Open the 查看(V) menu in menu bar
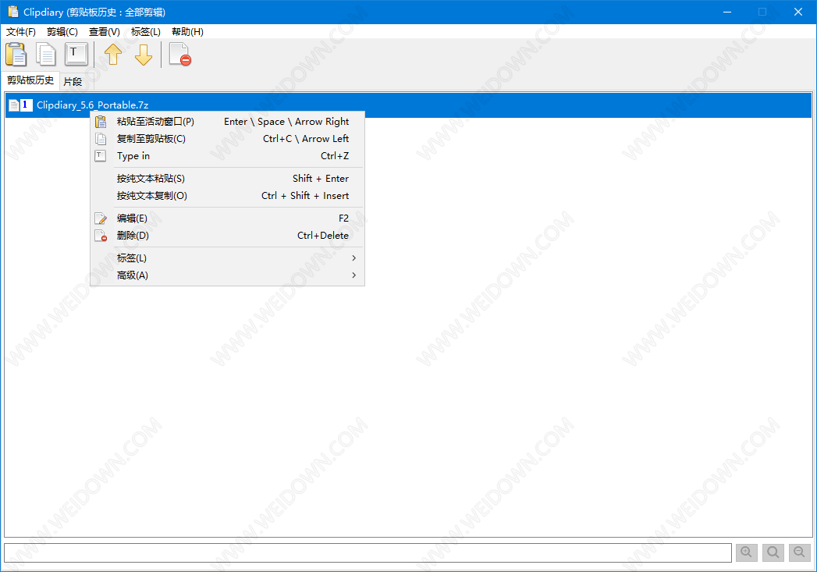The width and height of the screenshot is (817, 572). pos(105,32)
